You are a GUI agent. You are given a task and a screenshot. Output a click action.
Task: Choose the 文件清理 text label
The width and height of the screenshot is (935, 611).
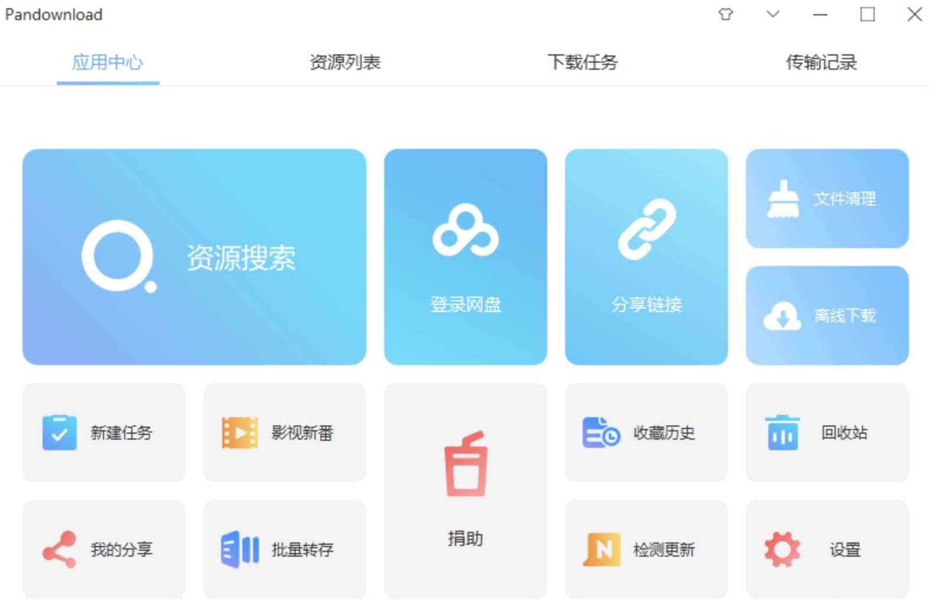[x=845, y=199]
